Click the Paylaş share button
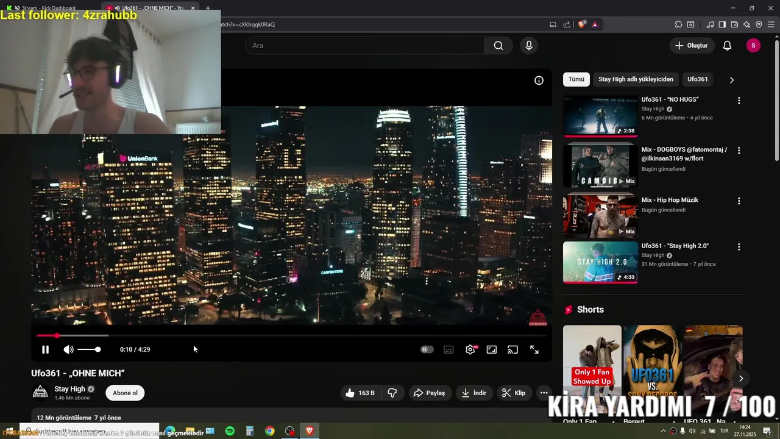The image size is (780, 439). (x=430, y=393)
